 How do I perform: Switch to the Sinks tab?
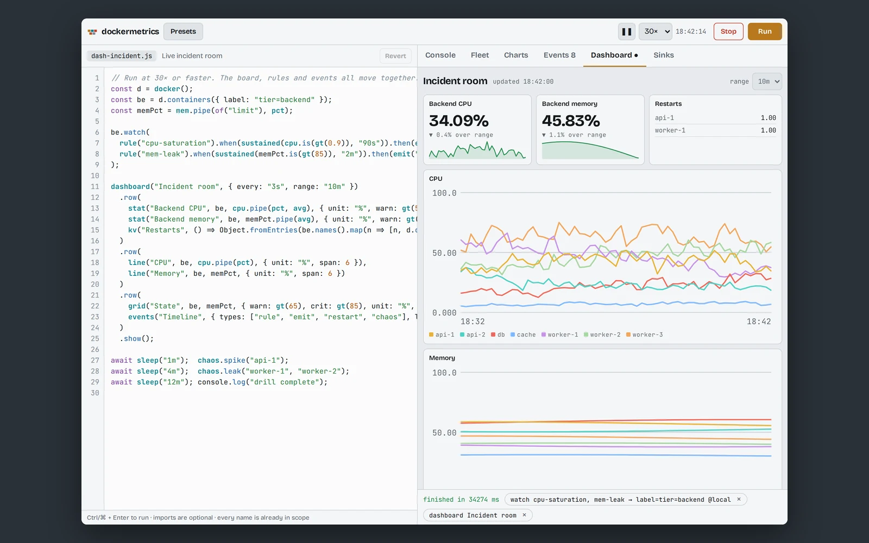pos(664,55)
